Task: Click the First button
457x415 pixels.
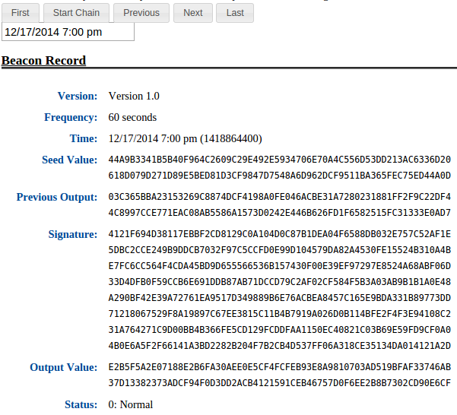Action: click(21, 12)
